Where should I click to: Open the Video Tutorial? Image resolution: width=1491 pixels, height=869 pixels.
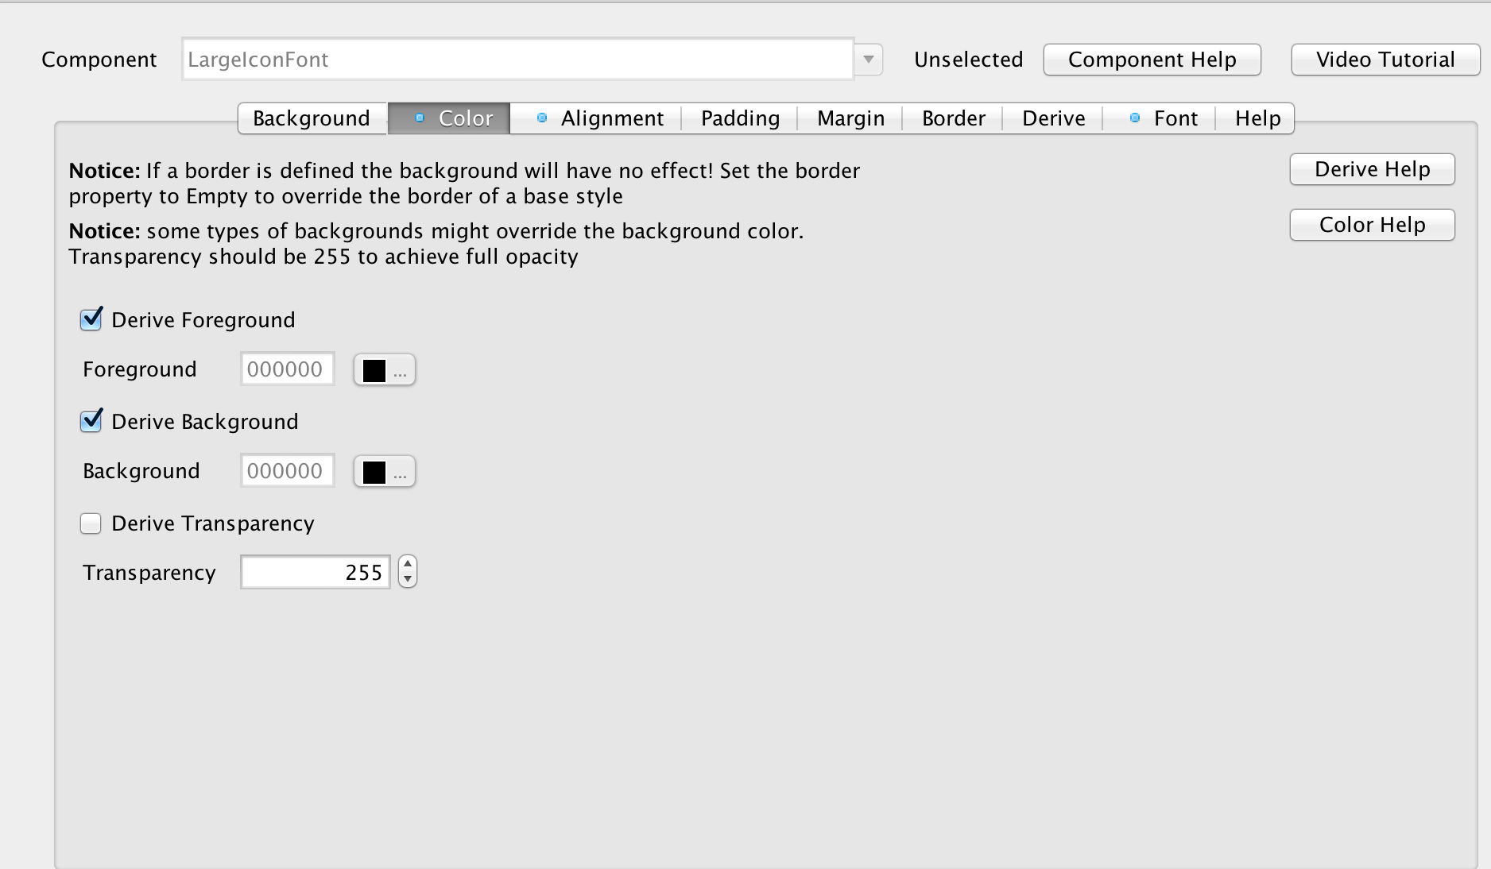click(x=1384, y=58)
